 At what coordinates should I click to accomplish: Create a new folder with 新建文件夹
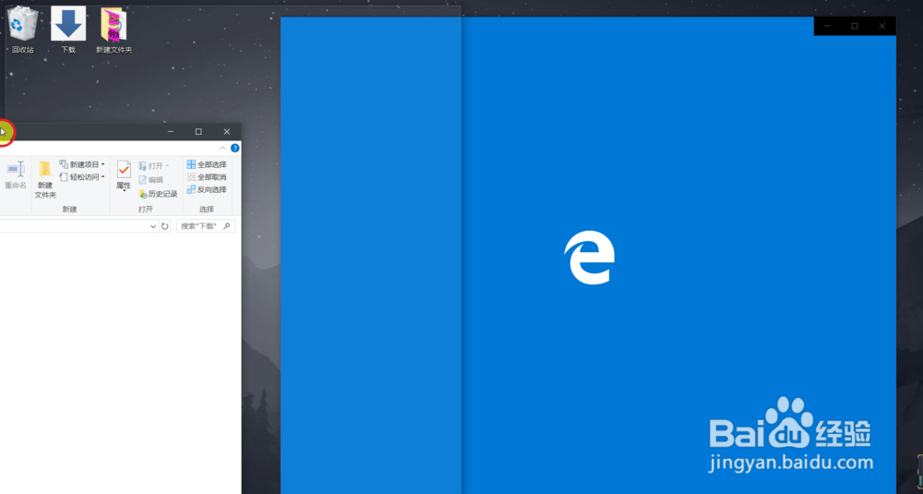click(x=45, y=179)
